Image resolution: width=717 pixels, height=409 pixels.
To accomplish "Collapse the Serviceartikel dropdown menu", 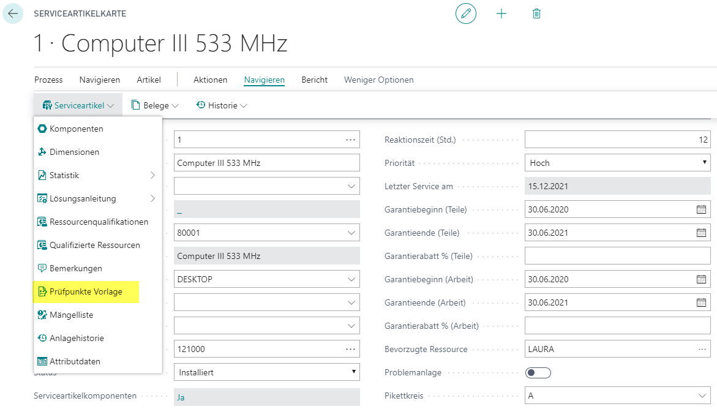I will click(x=78, y=106).
